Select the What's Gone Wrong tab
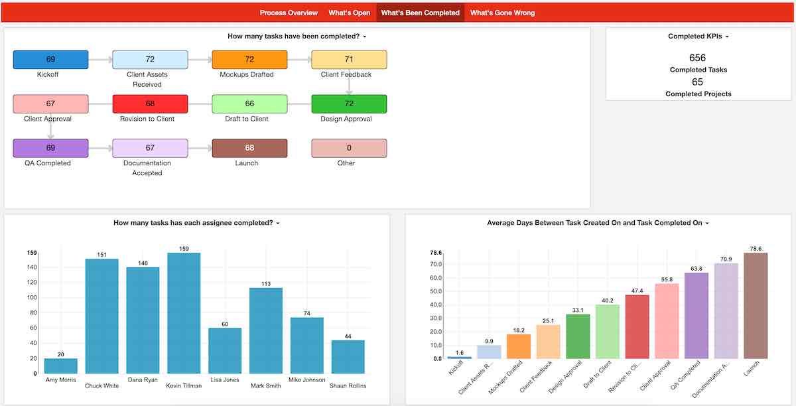 point(502,12)
